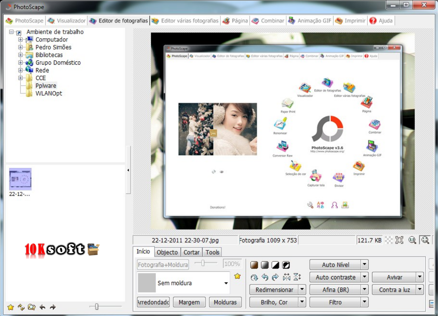438x316 pixels.
Task: Open the Combinar tab
Action: 268,21
